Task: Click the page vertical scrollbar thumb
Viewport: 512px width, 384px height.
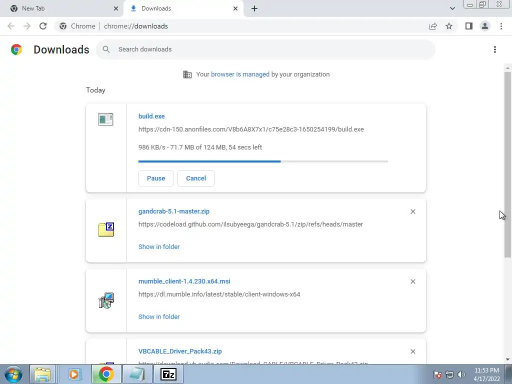Action: point(507,164)
